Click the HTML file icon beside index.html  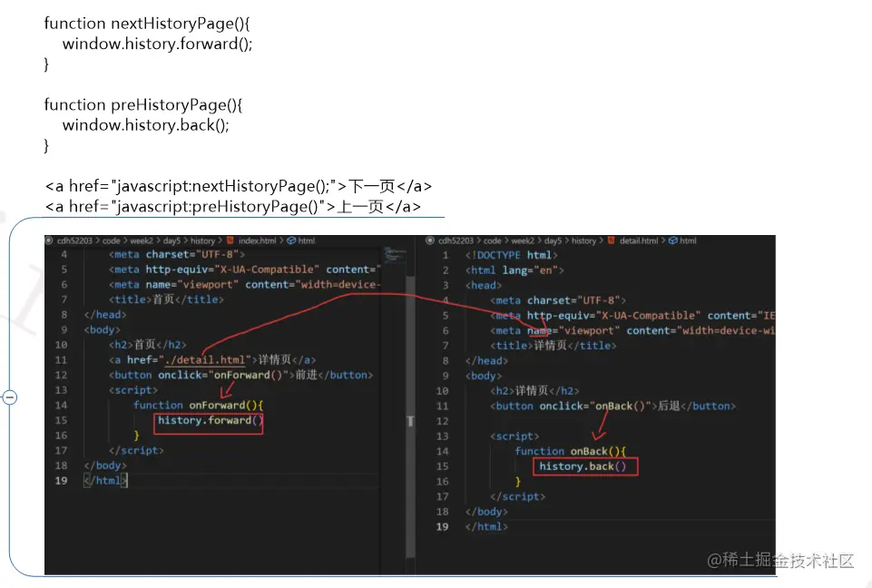(230, 240)
